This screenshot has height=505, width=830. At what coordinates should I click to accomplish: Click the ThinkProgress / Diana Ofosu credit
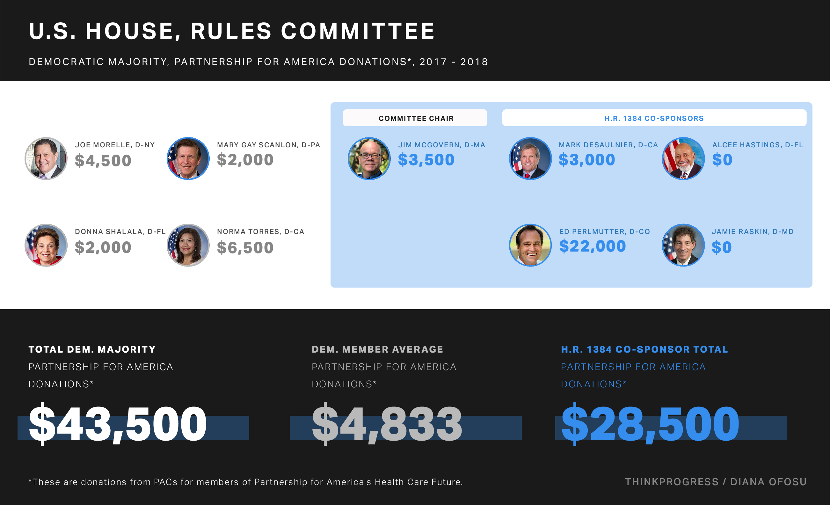(x=716, y=482)
